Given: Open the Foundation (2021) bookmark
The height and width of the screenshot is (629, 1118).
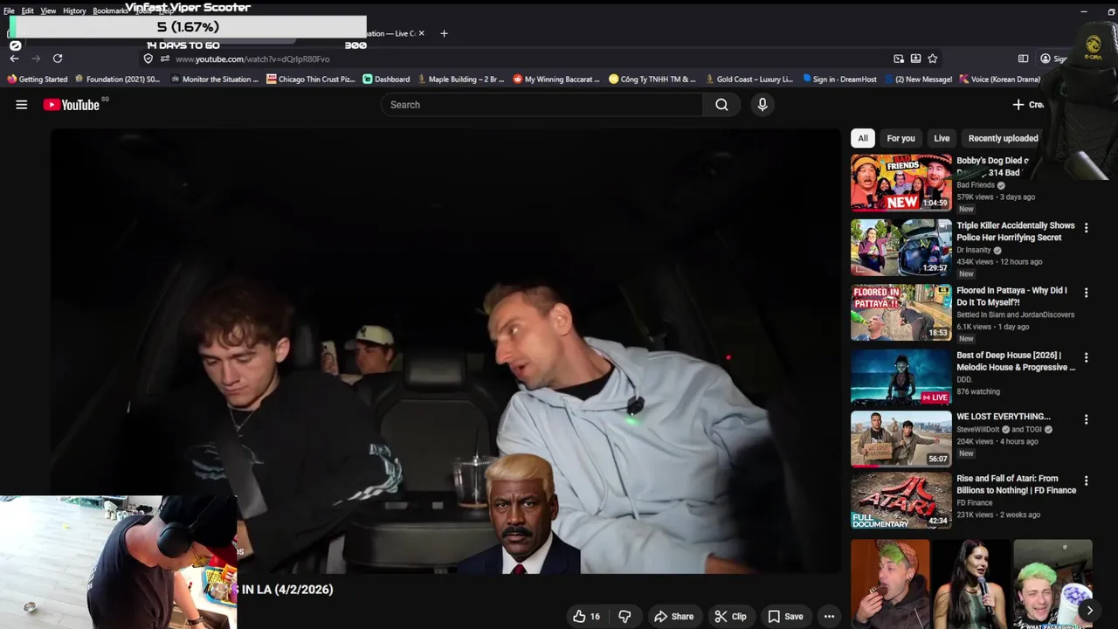Looking at the screenshot, I should coord(117,79).
